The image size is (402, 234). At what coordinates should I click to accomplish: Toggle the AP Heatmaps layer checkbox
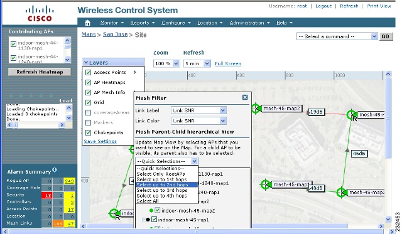coord(88,82)
